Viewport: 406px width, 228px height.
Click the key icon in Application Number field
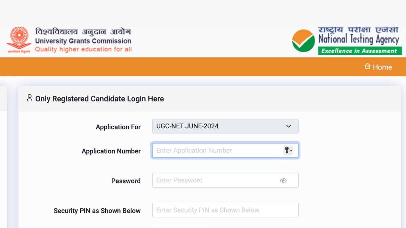point(287,150)
